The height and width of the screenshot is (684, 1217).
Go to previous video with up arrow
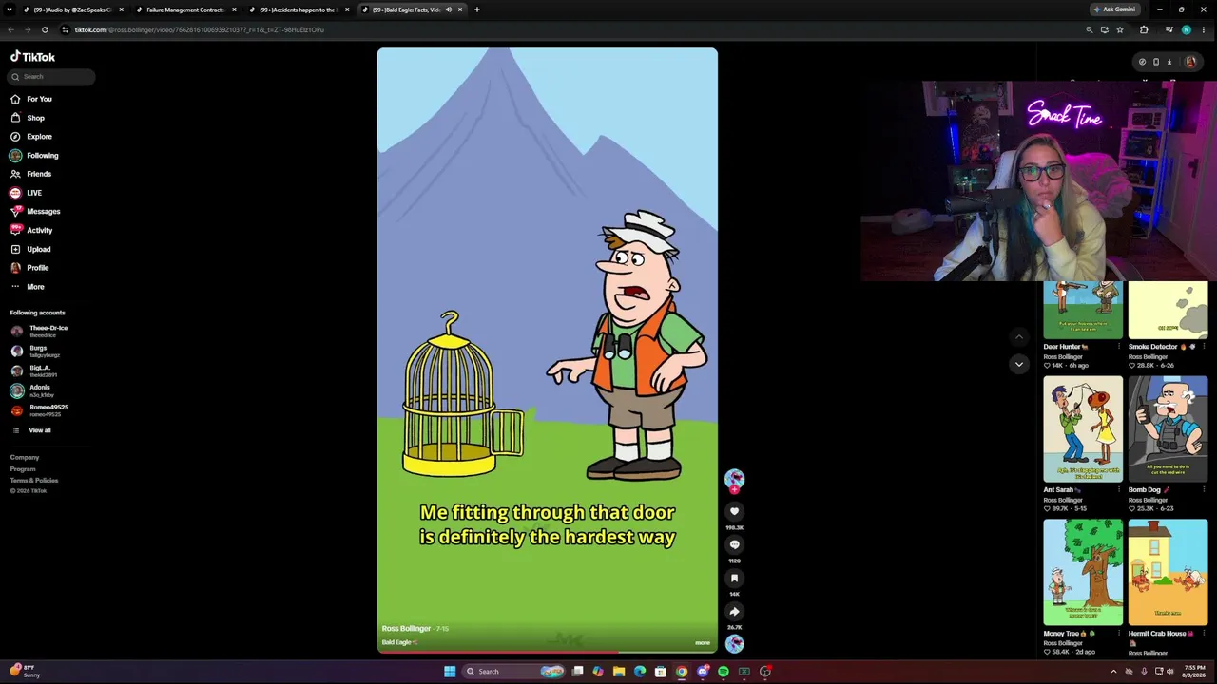(1019, 336)
